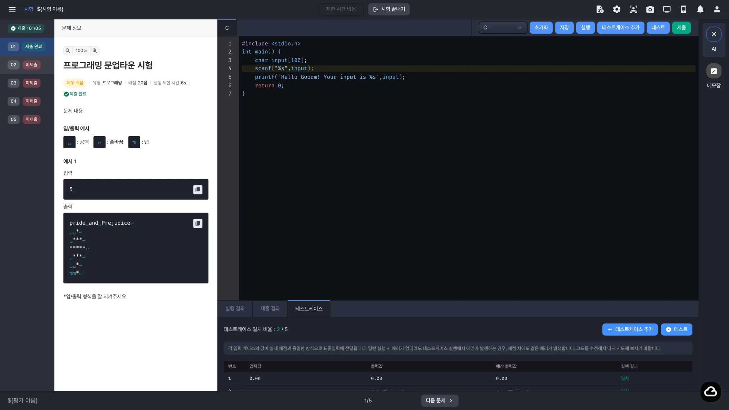Open the notifications bell

click(700, 9)
